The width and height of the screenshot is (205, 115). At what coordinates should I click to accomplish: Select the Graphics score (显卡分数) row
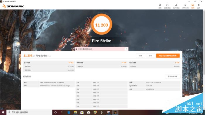point(49,63)
